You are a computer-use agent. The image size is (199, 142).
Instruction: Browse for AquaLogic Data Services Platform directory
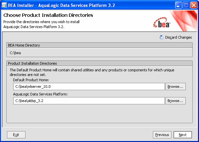[x=175, y=101]
